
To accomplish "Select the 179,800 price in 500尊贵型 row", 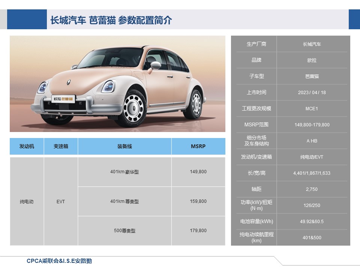I will (x=198, y=231).
